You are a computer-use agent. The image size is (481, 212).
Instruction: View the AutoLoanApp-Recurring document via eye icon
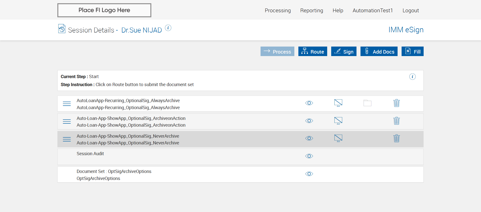pos(309,103)
